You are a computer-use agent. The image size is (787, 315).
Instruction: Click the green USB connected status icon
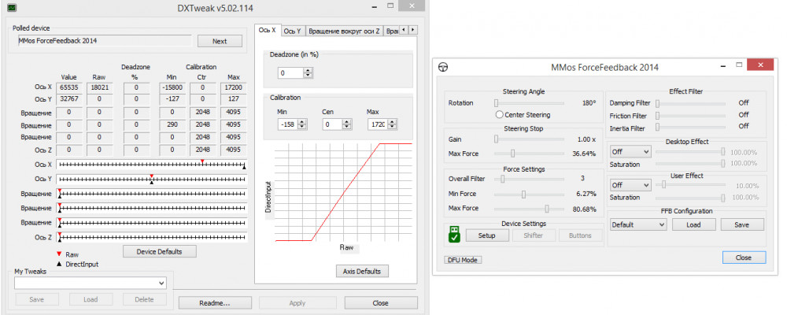455,235
